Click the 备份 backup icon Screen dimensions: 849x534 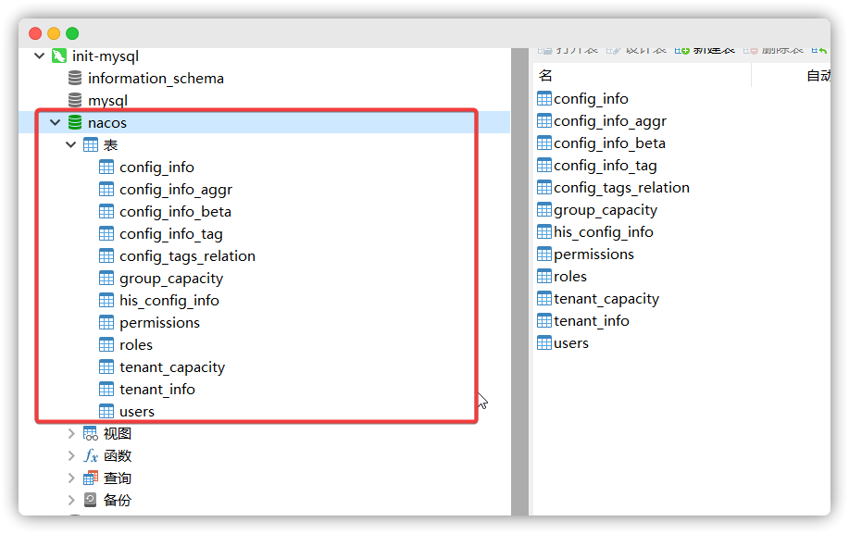coord(91,500)
